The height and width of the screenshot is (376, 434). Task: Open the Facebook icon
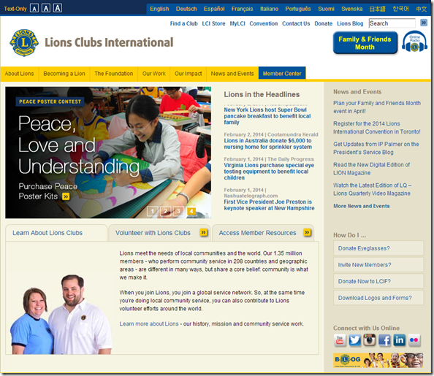[x=384, y=340]
